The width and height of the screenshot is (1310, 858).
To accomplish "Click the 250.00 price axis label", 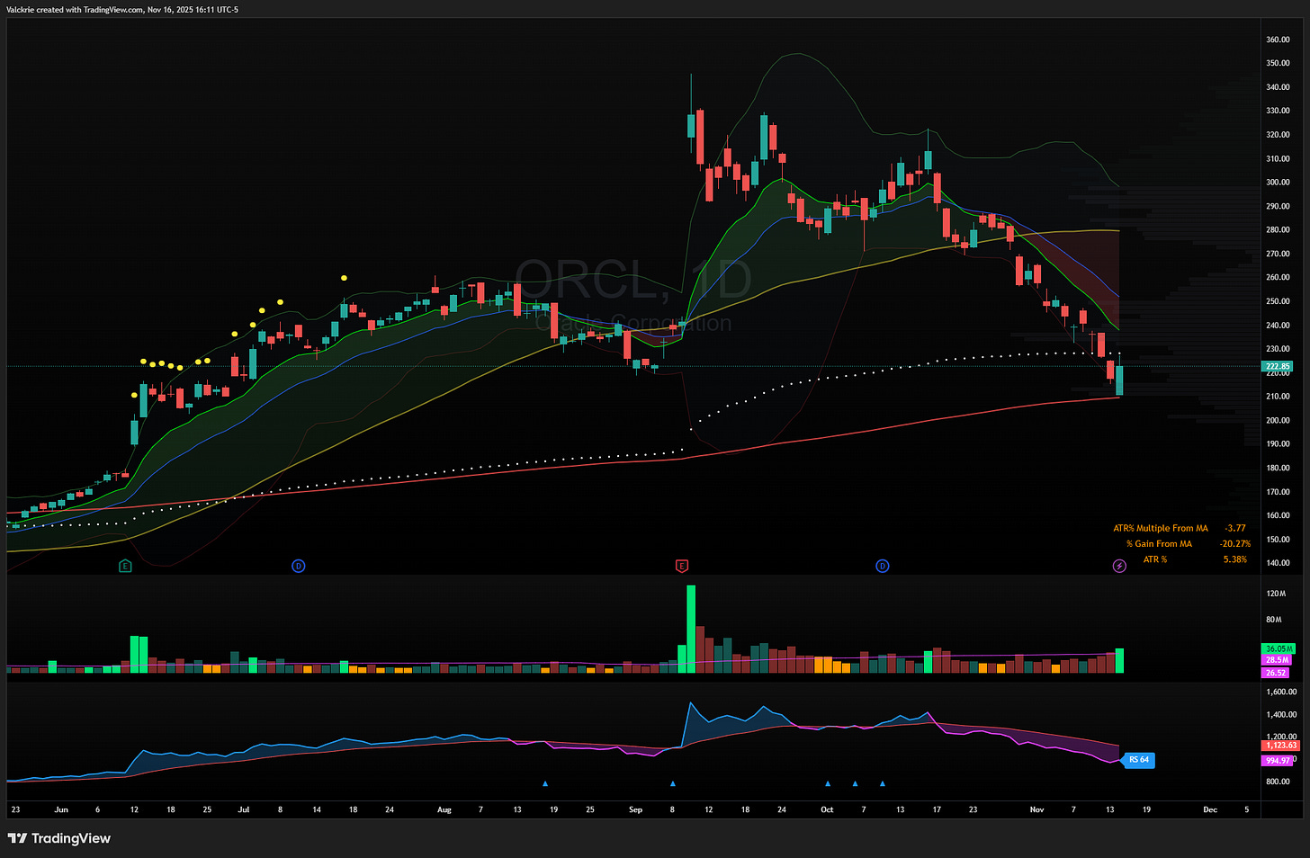I will 1279,301.
